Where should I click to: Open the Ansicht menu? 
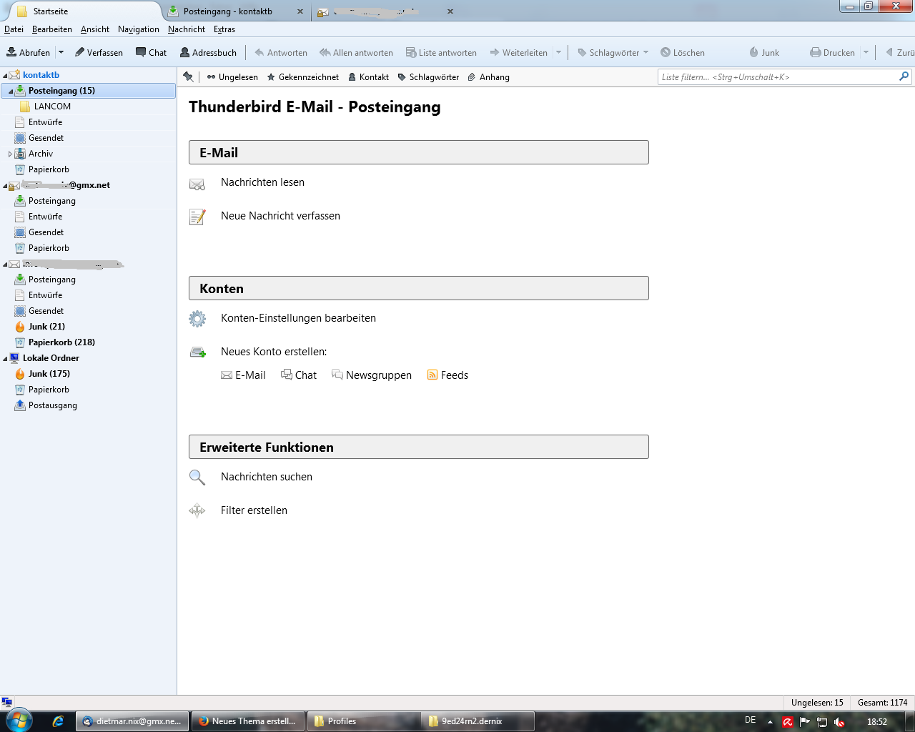coord(95,29)
